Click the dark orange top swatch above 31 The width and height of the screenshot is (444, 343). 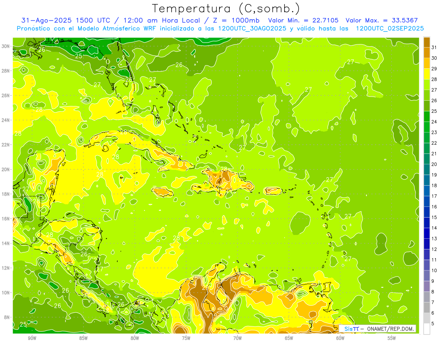pyautogui.click(x=427, y=42)
